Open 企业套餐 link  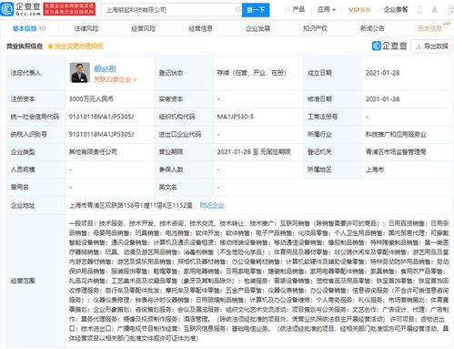[396, 10]
